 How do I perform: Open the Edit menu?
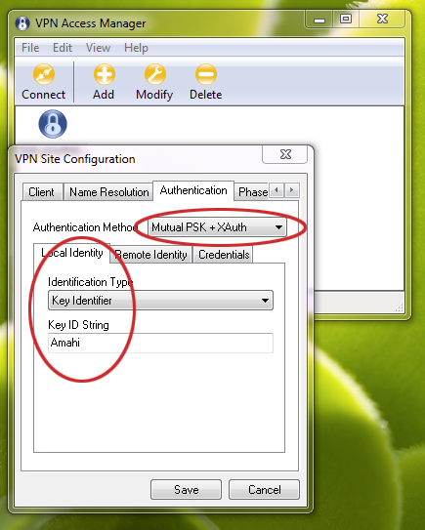63,48
